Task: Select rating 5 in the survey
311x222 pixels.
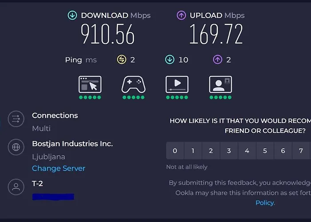Action: pos(265,151)
